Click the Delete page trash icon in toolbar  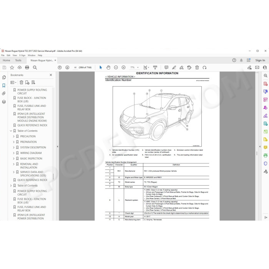point(197,67)
